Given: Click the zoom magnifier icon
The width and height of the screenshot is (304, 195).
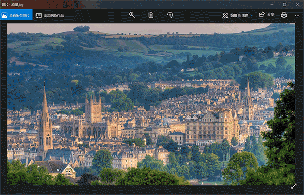Looking at the screenshot, I should 132,15.
